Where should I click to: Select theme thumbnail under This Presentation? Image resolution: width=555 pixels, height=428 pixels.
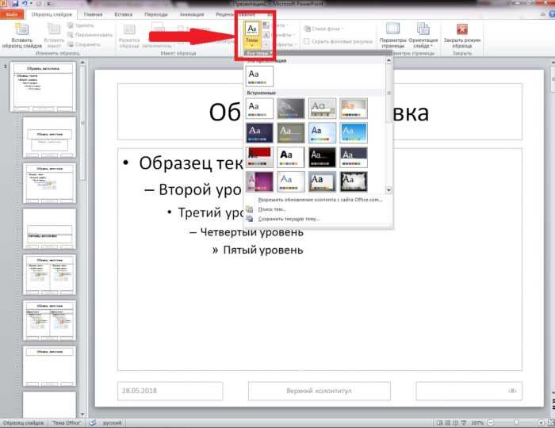coord(259,76)
